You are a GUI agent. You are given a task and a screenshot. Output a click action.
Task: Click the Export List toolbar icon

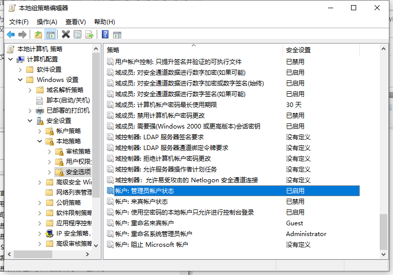pos(90,35)
